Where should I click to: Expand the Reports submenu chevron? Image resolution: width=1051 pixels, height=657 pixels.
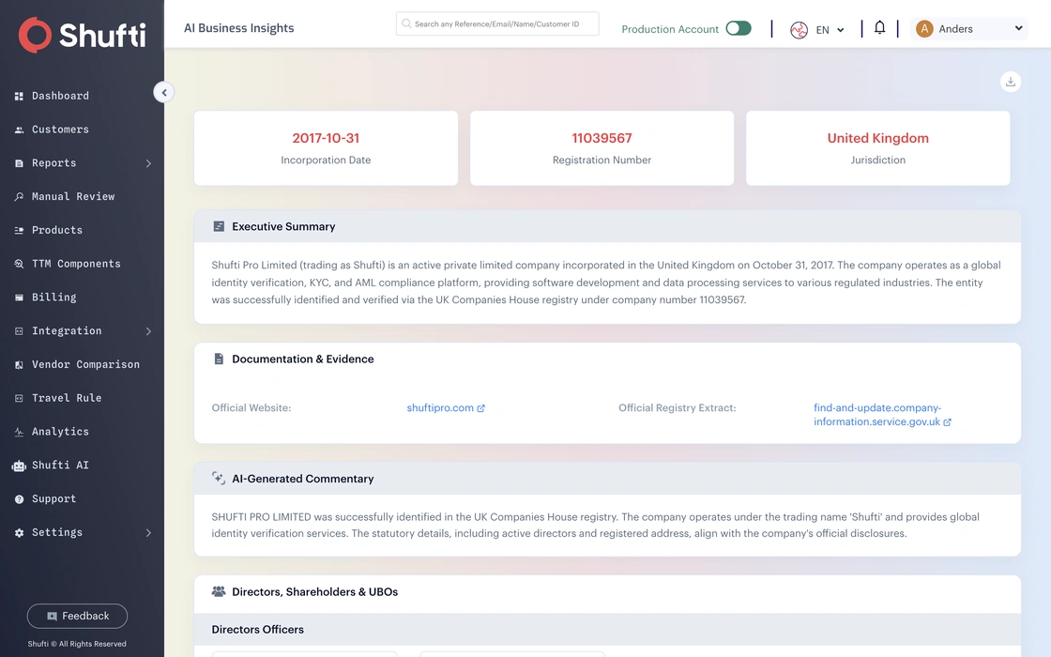[148, 163]
